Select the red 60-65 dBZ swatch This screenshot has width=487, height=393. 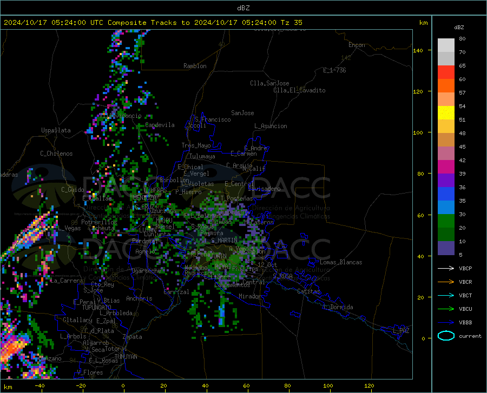446,72
